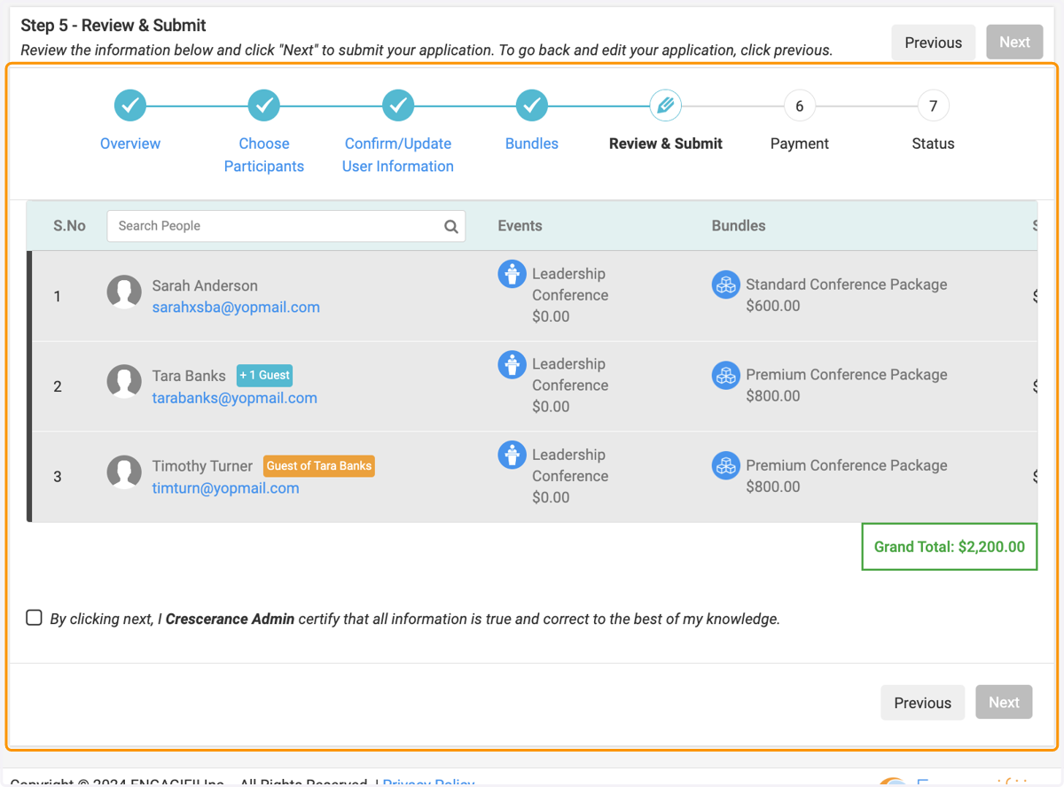Open Confirm/Update User Information step label
The width and height of the screenshot is (1064, 787).
tap(398, 155)
